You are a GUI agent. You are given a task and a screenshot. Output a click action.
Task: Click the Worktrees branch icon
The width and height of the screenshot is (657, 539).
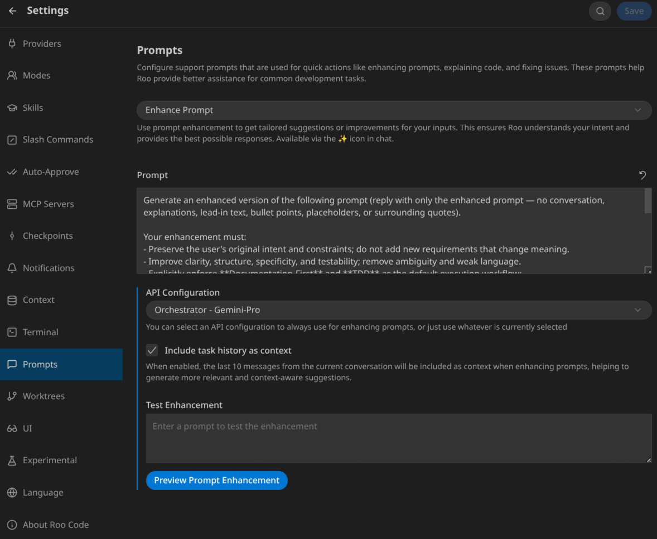(x=12, y=396)
